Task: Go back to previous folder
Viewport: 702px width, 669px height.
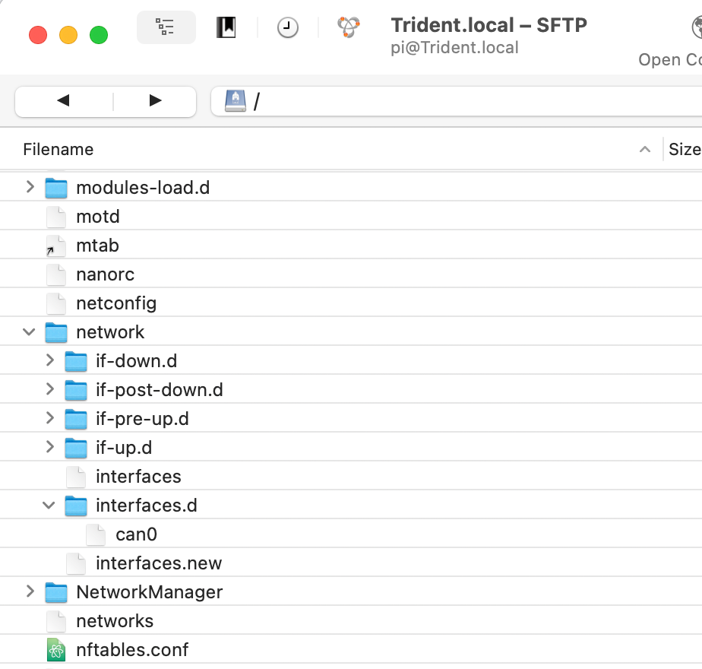Action: tap(64, 101)
